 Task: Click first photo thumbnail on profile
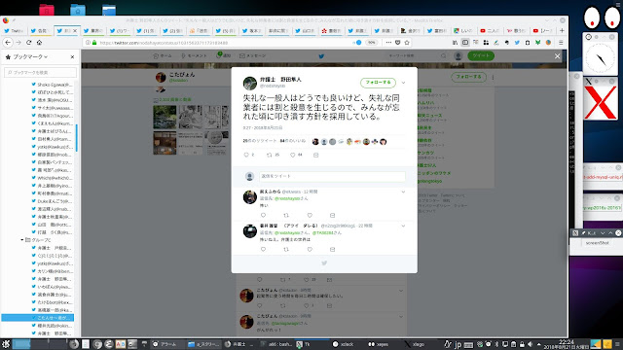[x=165, y=117]
